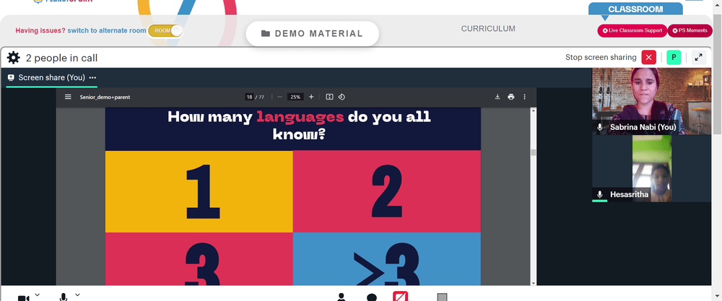Click the microphone icon beside Sabrina Nabi
This screenshot has width=722, height=301.
(x=599, y=127)
